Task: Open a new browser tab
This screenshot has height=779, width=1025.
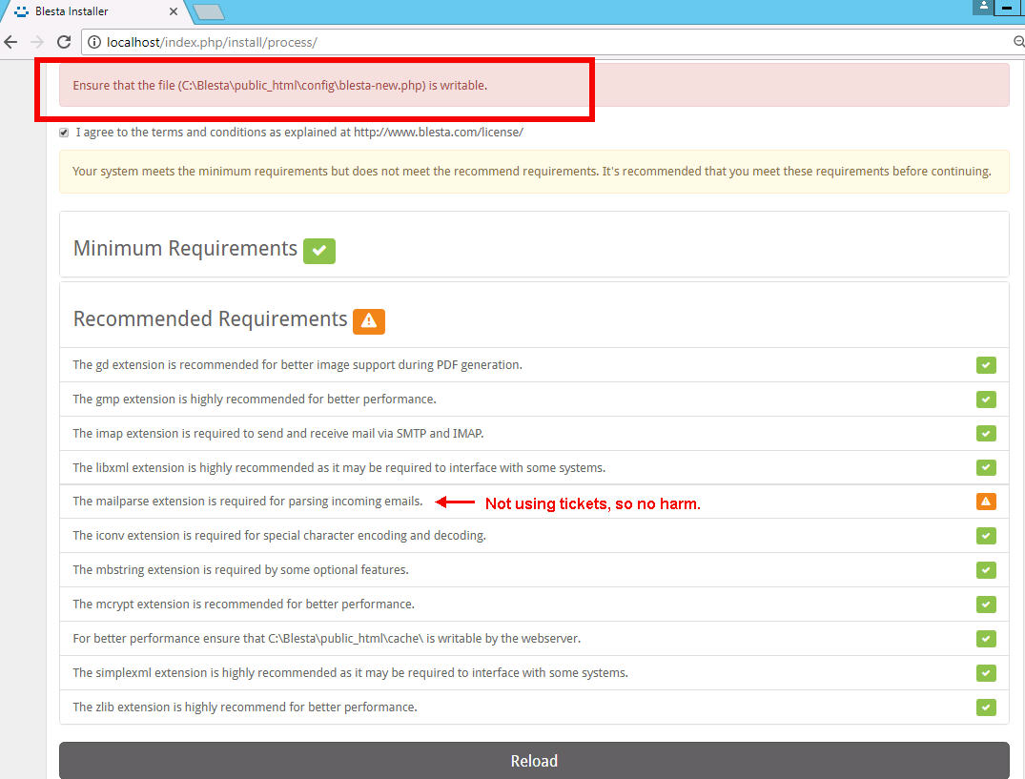Action: (x=209, y=11)
